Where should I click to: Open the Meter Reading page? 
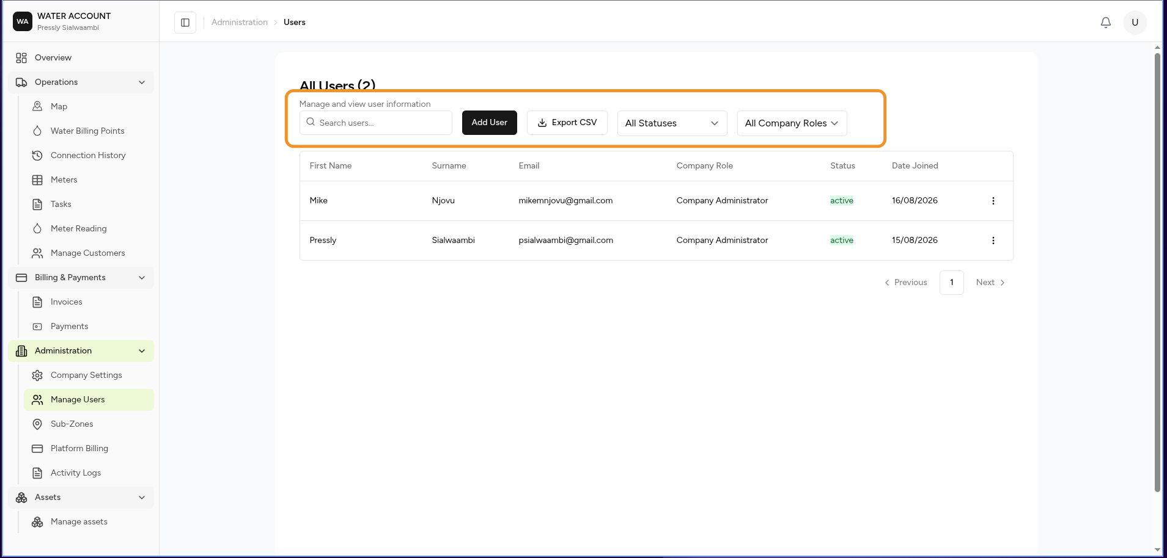[89, 228]
